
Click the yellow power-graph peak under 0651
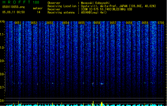[18, 103]
